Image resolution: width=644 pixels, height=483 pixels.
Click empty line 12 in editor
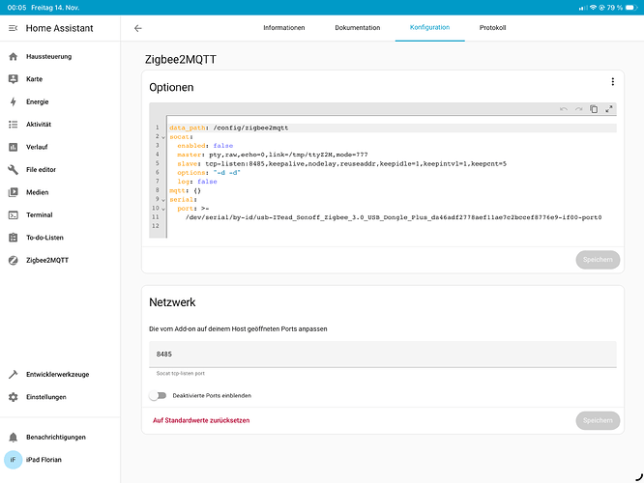(x=392, y=226)
